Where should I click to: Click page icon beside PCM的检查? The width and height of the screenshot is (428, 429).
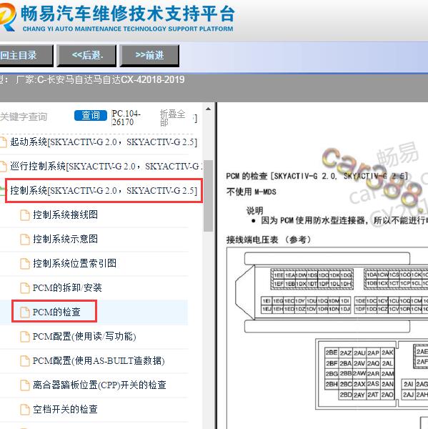(x=25, y=312)
